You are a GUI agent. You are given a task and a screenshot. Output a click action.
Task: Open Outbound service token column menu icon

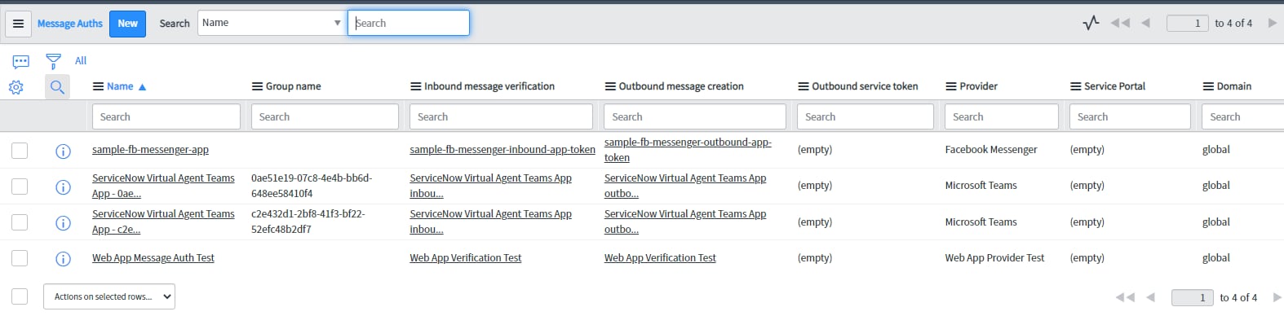point(804,86)
